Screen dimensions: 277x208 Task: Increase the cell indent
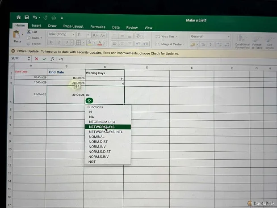(x=146, y=44)
